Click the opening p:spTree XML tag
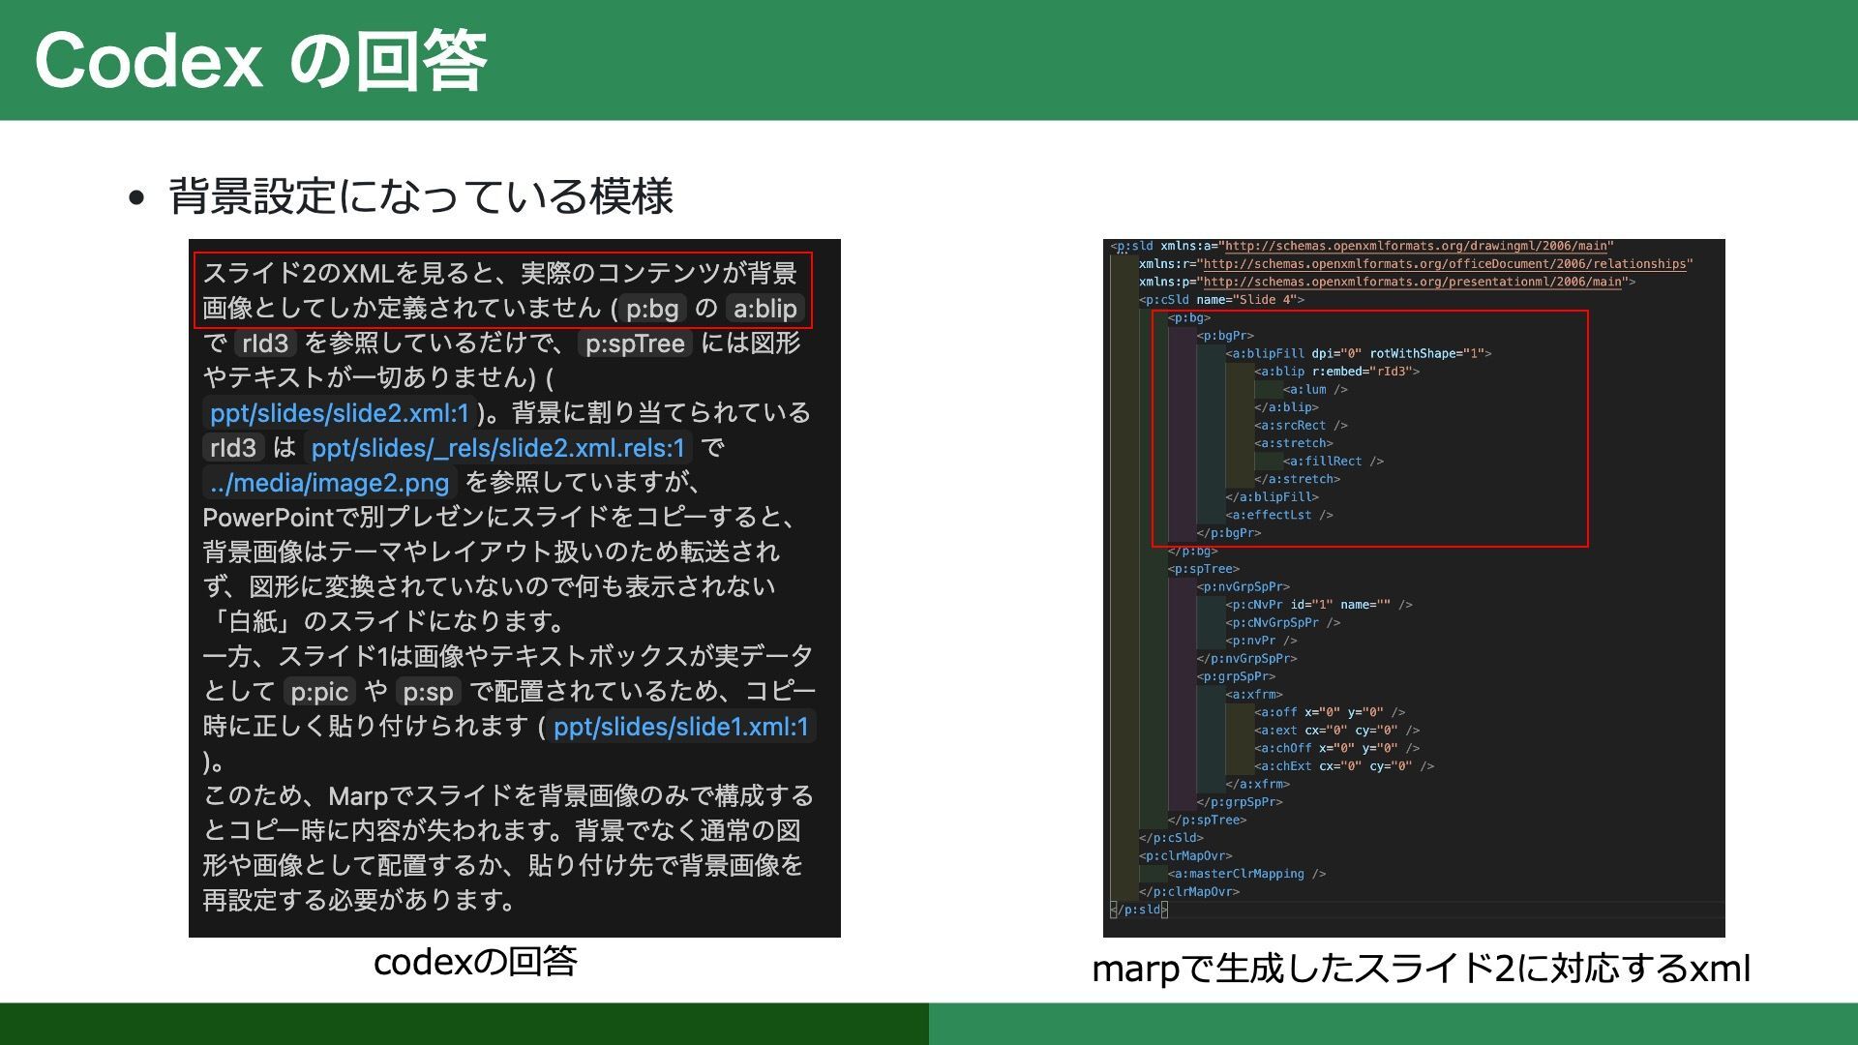The width and height of the screenshot is (1858, 1045). [1204, 569]
